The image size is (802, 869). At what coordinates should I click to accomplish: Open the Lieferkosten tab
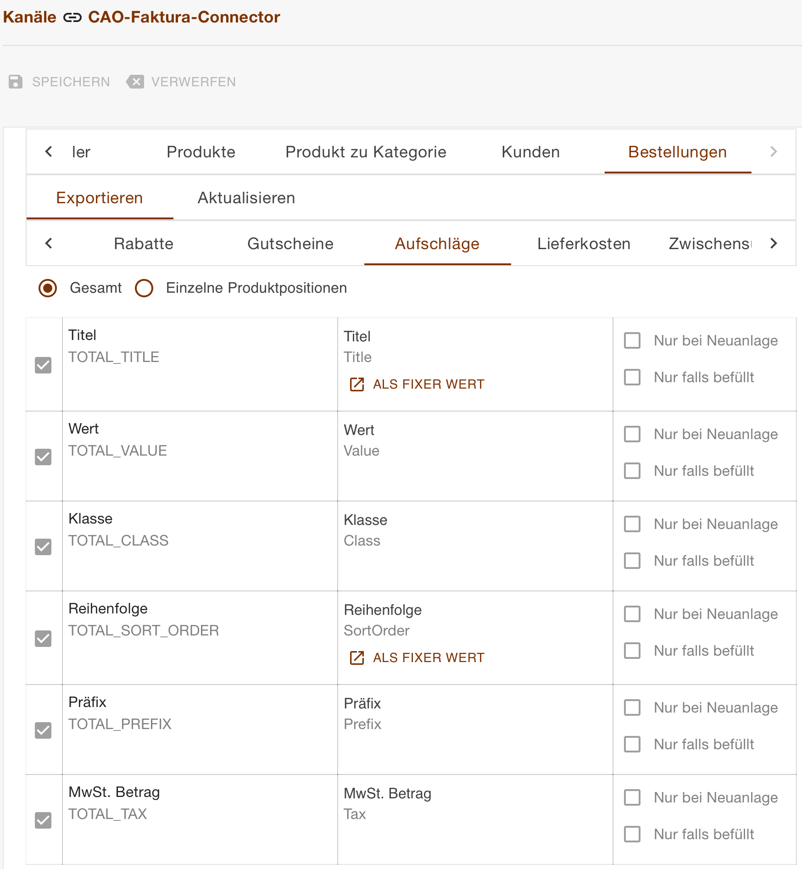[x=583, y=244]
